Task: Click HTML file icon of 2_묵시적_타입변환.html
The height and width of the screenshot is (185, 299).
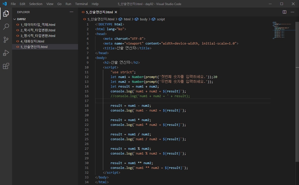Action: coord(18,30)
